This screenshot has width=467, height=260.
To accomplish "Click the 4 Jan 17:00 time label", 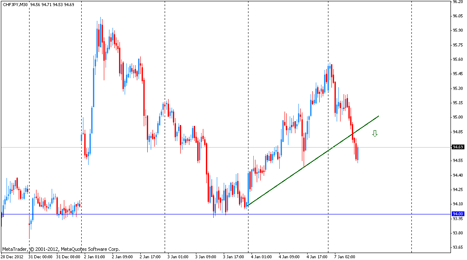I will pos(317,257).
